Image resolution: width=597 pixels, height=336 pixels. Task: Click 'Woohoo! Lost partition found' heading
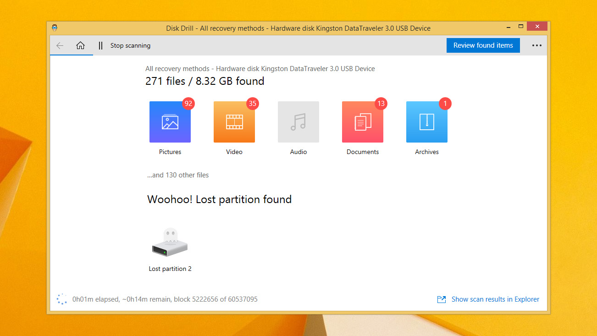tap(219, 199)
